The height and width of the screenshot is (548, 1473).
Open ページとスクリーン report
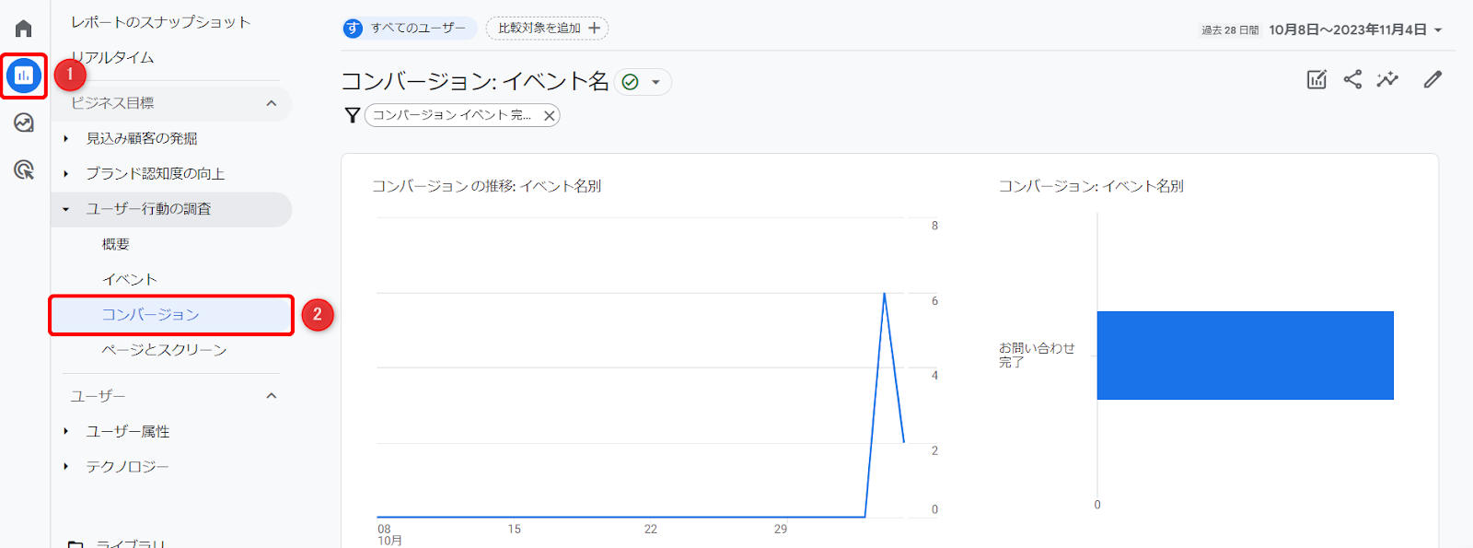coord(164,350)
